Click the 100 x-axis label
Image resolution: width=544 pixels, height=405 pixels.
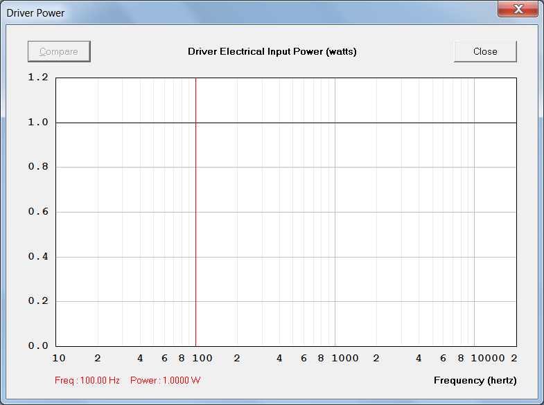(202, 358)
